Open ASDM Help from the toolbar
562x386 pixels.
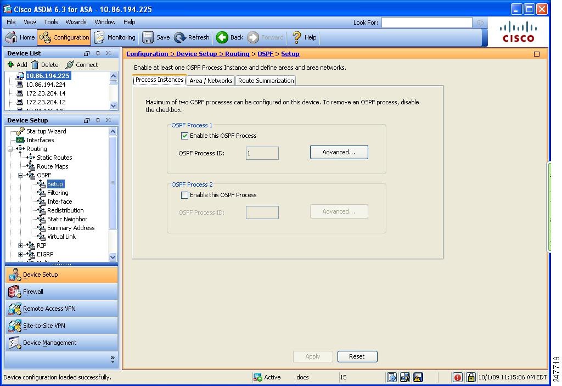click(x=304, y=37)
